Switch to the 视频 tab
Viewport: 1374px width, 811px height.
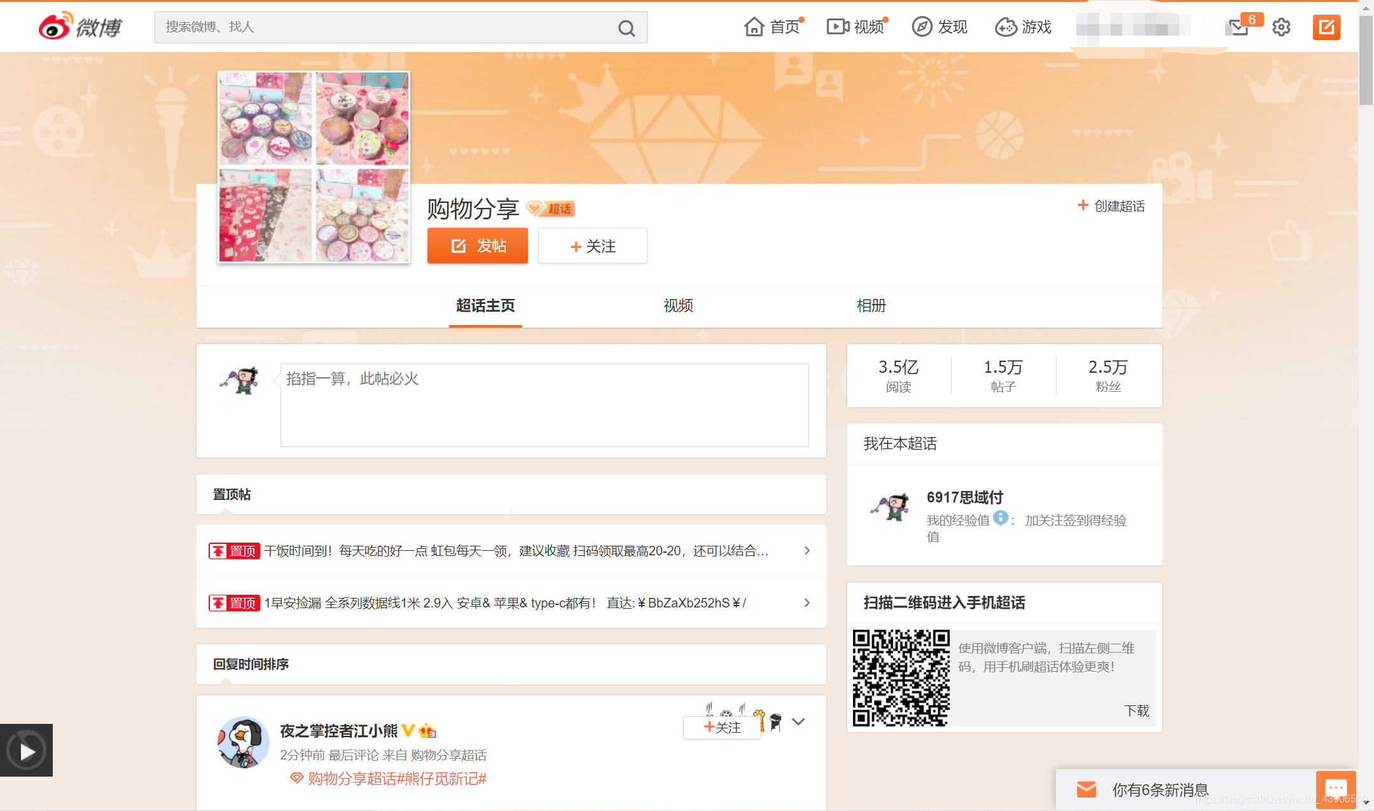click(x=678, y=306)
